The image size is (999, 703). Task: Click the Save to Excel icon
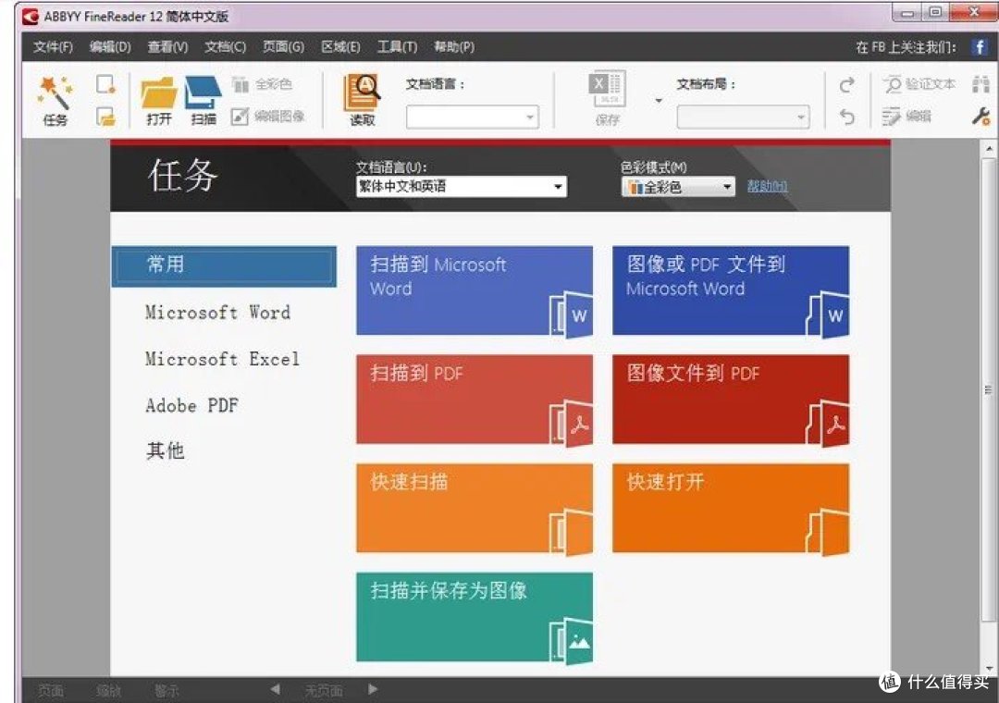click(x=608, y=99)
